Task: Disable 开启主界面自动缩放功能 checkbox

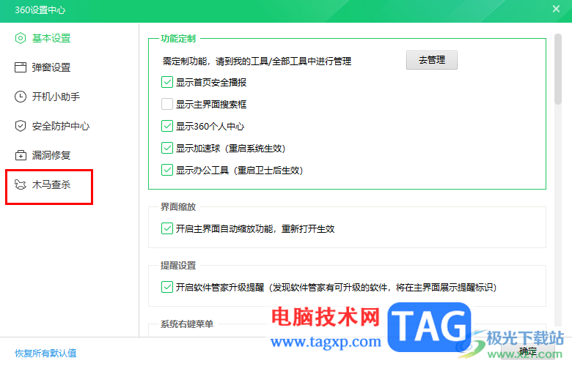Action: tap(167, 228)
